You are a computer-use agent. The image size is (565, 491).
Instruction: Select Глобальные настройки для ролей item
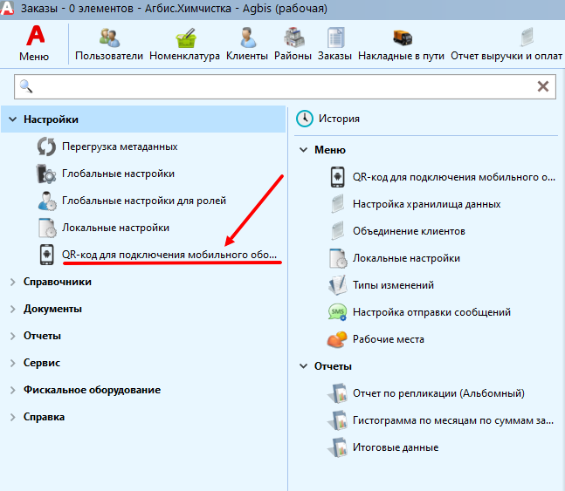tap(144, 201)
